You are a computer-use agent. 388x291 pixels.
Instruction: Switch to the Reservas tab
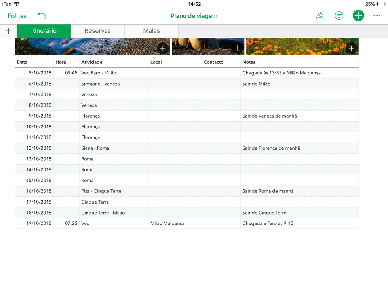pyautogui.click(x=97, y=31)
